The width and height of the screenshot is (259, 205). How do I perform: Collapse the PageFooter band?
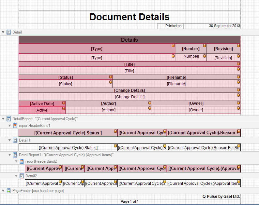(3, 191)
